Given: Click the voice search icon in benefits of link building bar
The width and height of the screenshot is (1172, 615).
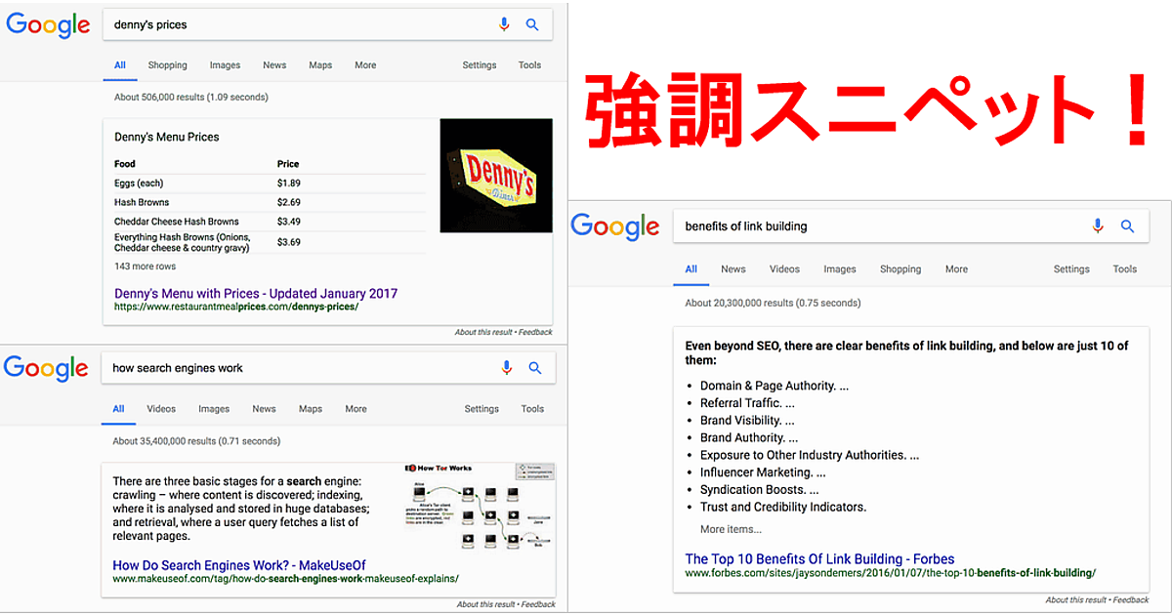Looking at the screenshot, I should [1098, 225].
